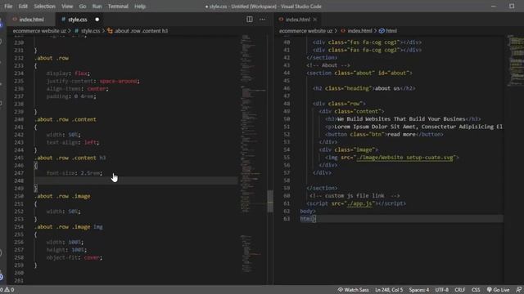Viewport: 524px width, 294px height.
Task: Open the Run menu
Action: (x=97, y=7)
